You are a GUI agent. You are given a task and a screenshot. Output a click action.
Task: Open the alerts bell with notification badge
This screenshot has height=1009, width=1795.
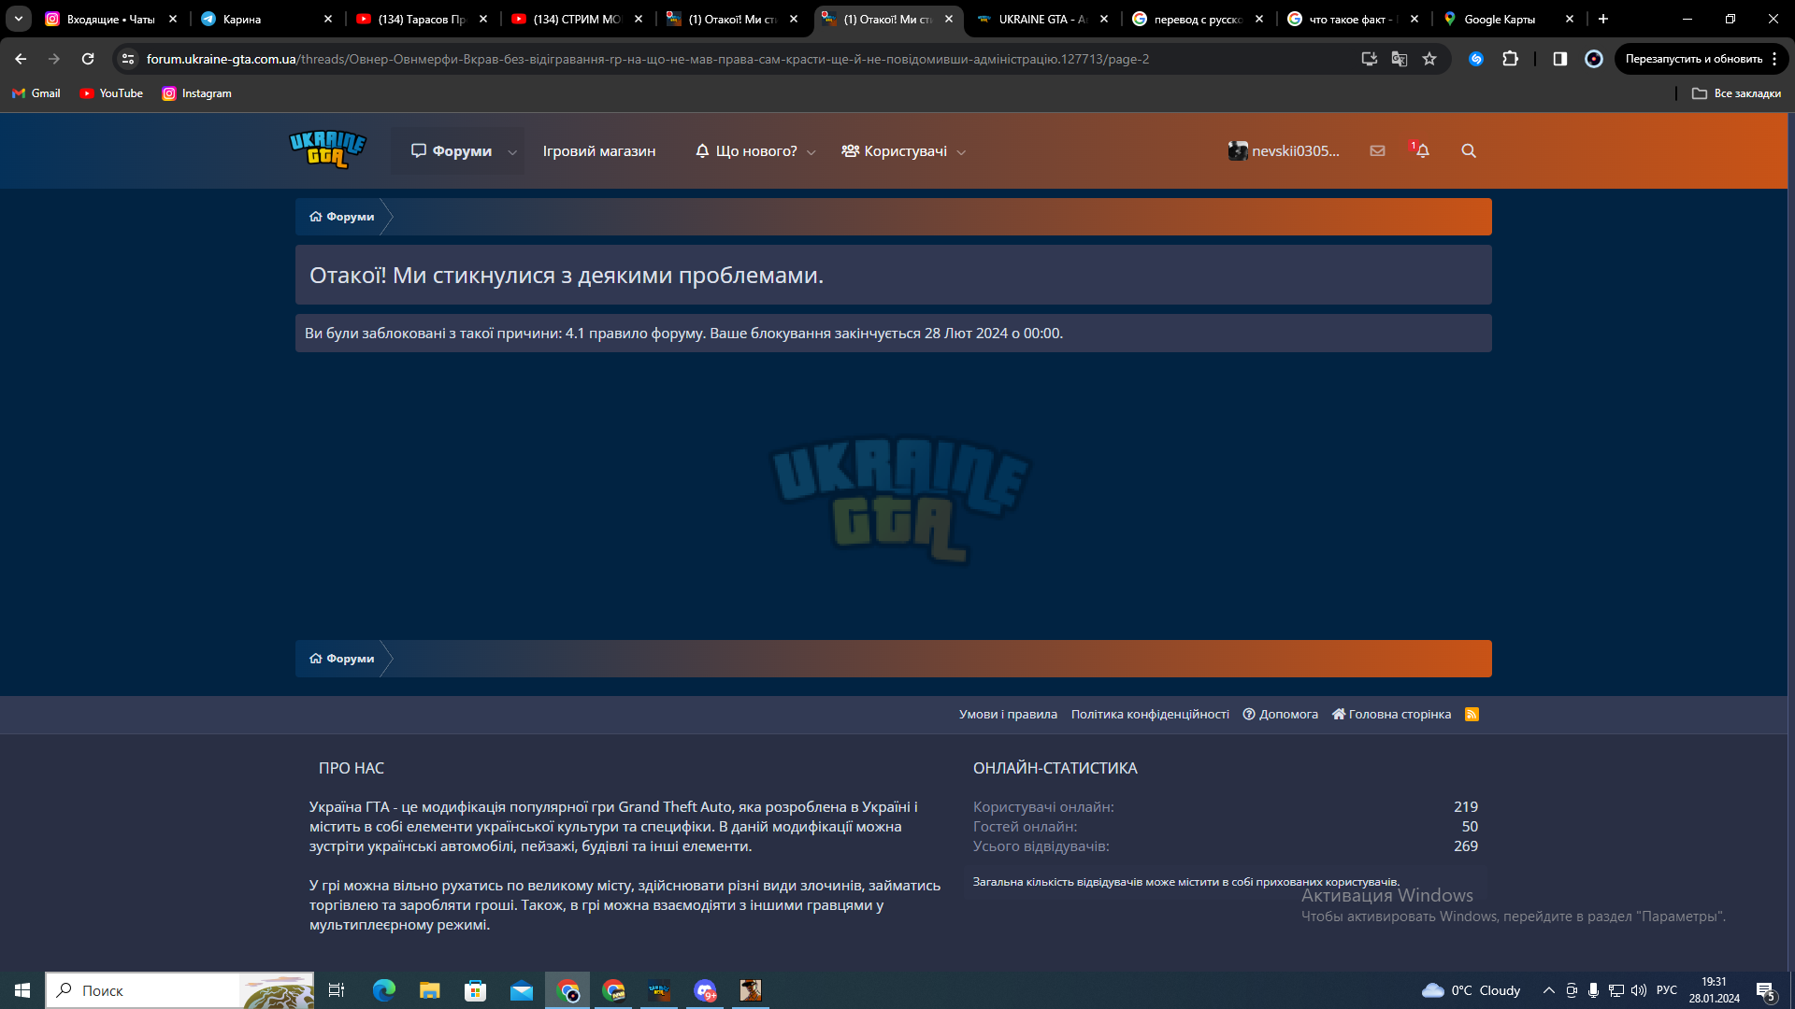coord(1421,150)
